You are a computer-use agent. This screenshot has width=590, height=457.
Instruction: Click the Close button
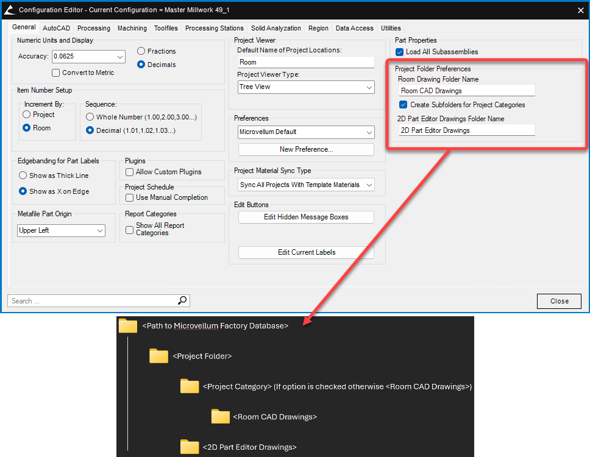(559, 301)
